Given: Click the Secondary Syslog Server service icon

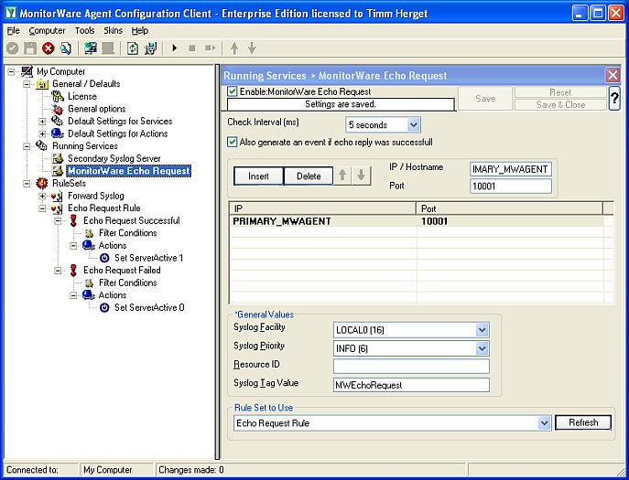Looking at the screenshot, I should click(58, 159).
